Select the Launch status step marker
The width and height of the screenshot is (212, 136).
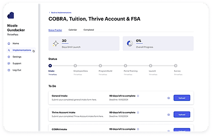151,66
